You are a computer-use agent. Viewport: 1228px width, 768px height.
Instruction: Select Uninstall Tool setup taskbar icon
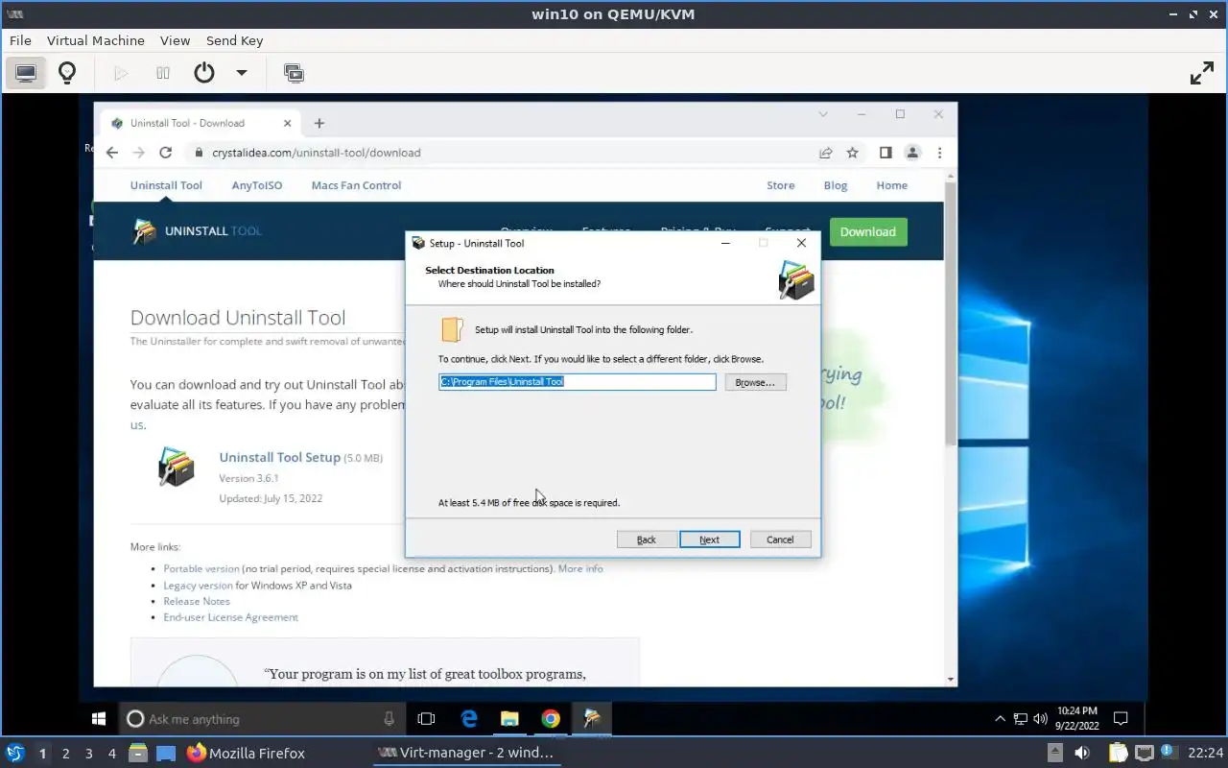click(x=592, y=718)
